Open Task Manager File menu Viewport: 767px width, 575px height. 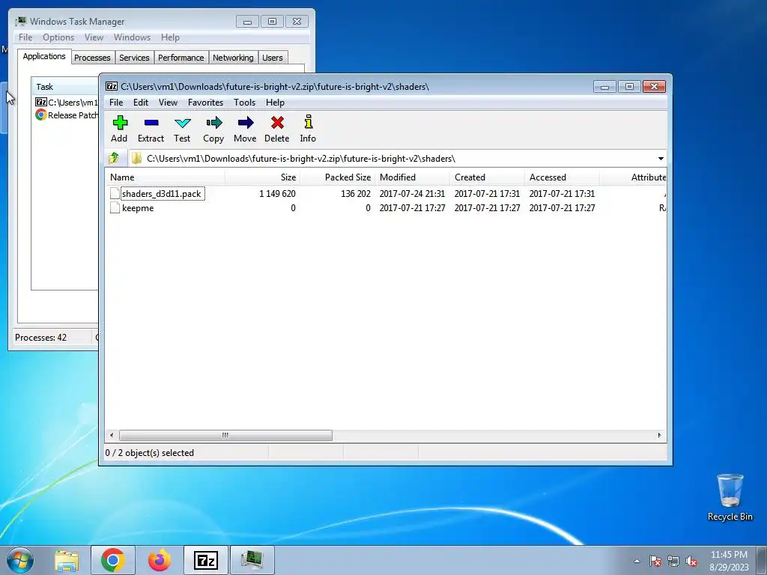[x=25, y=37]
